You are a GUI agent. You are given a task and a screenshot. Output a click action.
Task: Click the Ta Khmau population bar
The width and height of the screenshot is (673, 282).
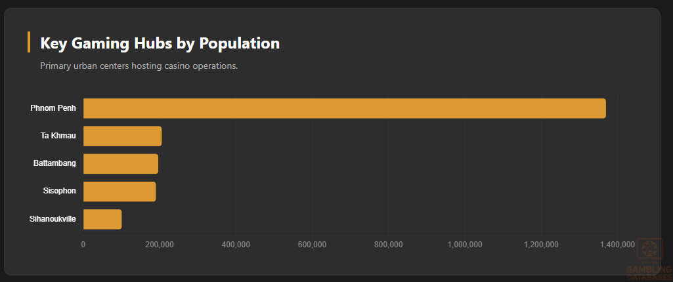(x=122, y=136)
